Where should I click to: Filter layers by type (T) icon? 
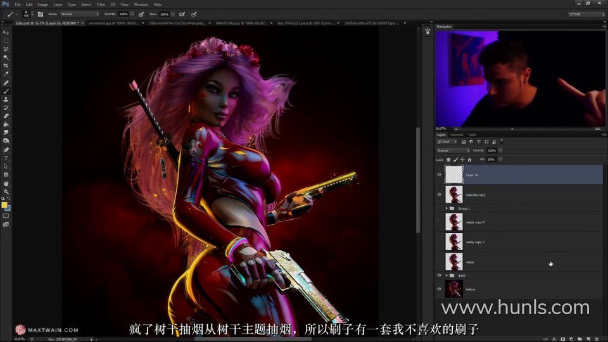[x=479, y=142]
